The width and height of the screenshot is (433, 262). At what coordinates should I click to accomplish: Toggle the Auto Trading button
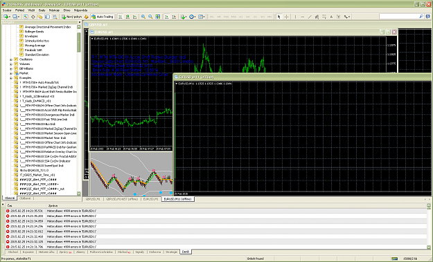[102, 17]
